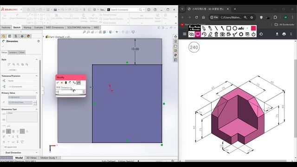Switch to the DisplayManager tab icon
297x167 pixels.
pyautogui.click(x=28, y=36)
